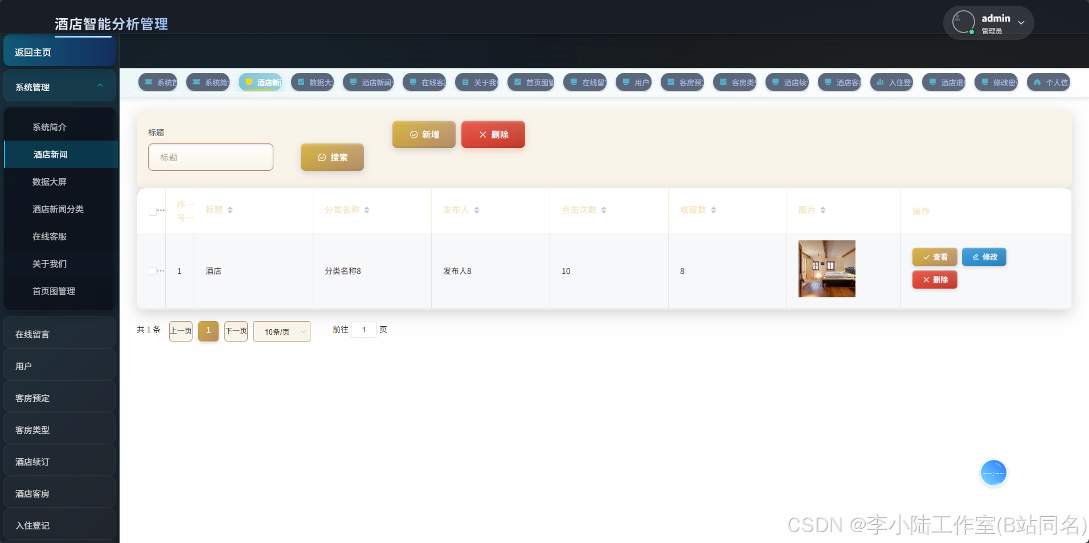Click the admin avatar circle icon

pyautogui.click(x=964, y=22)
